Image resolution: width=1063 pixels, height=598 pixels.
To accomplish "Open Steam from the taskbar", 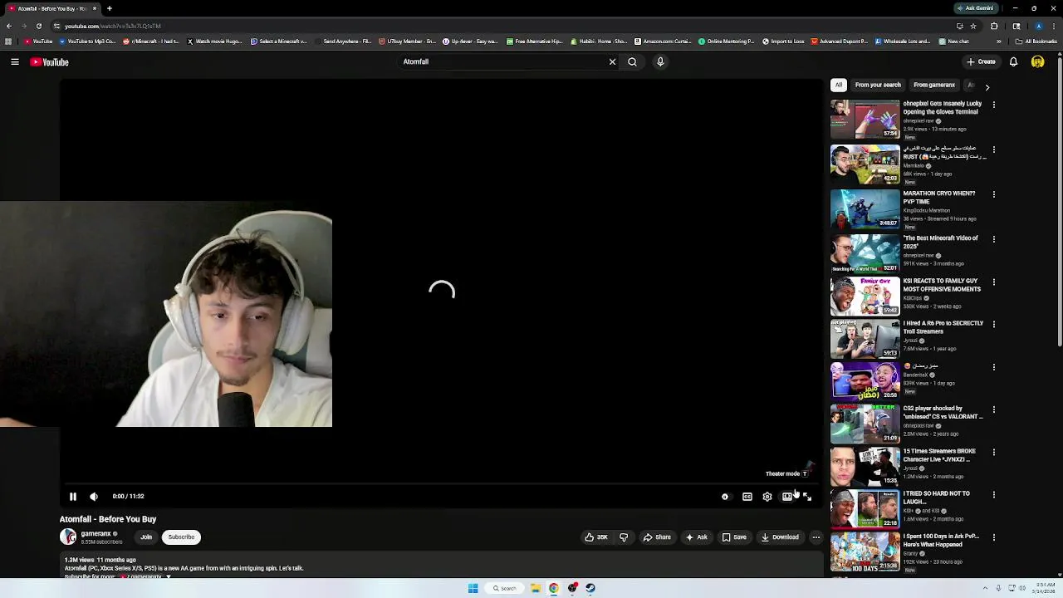I will pyautogui.click(x=590, y=588).
